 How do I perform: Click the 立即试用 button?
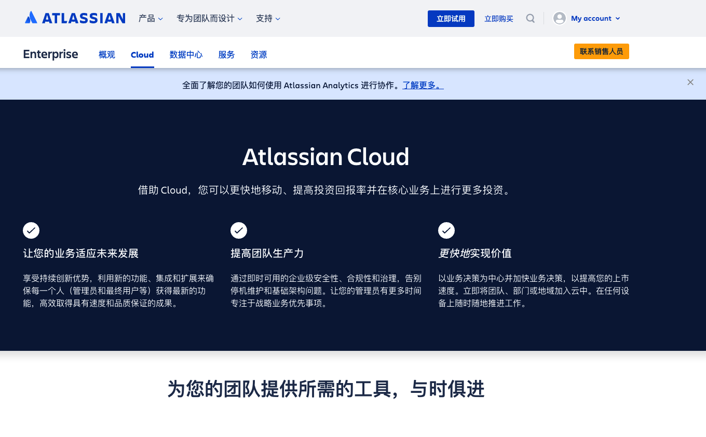coord(451,19)
